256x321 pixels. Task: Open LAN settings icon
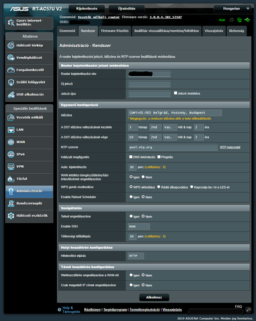click(11, 130)
